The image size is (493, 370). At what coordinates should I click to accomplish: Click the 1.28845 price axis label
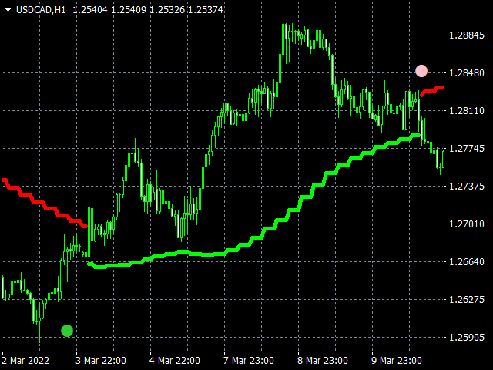(x=467, y=35)
